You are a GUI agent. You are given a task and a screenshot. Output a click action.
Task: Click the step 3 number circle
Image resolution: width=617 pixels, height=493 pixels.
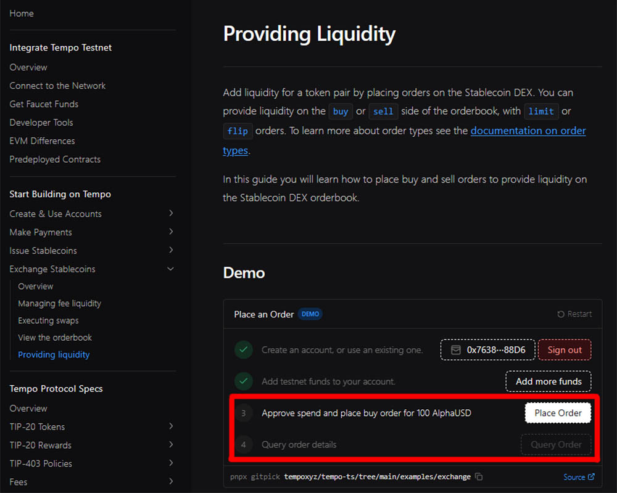click(244, 414)
